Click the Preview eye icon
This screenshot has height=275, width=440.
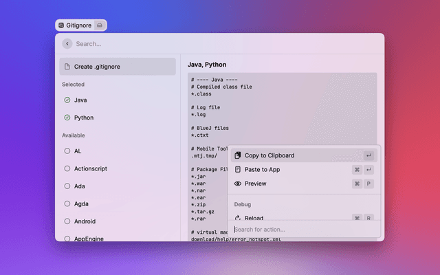[x=238, y=184]
